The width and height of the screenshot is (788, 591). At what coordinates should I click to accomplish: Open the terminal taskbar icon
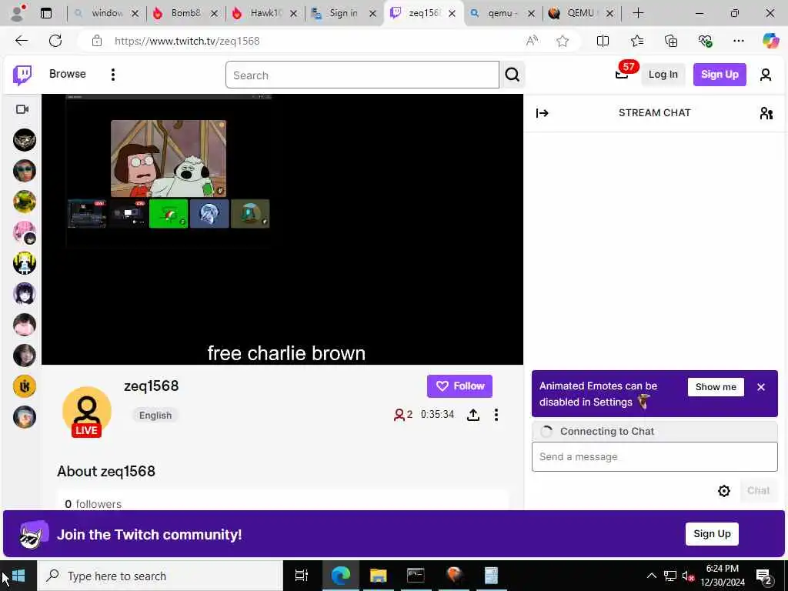coord(416,576)
